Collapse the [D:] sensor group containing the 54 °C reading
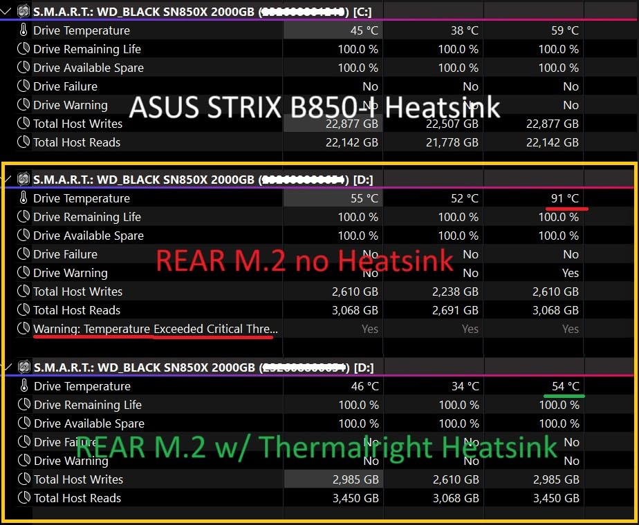Image resolution: width=639 pixels, height=525 pixels. pos(6,367)
